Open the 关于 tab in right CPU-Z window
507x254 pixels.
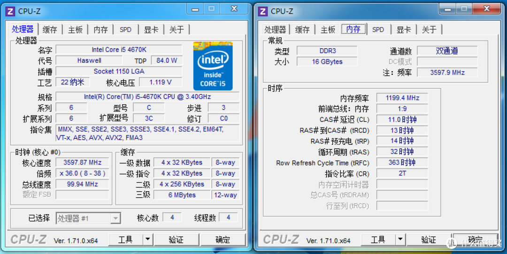pyautogui.click(x=429, y=30)
